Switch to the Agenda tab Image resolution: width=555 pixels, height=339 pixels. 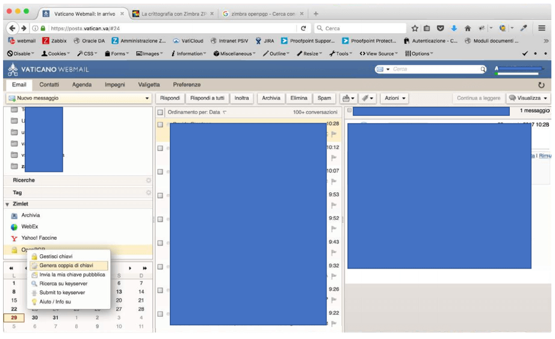[82, 85]
